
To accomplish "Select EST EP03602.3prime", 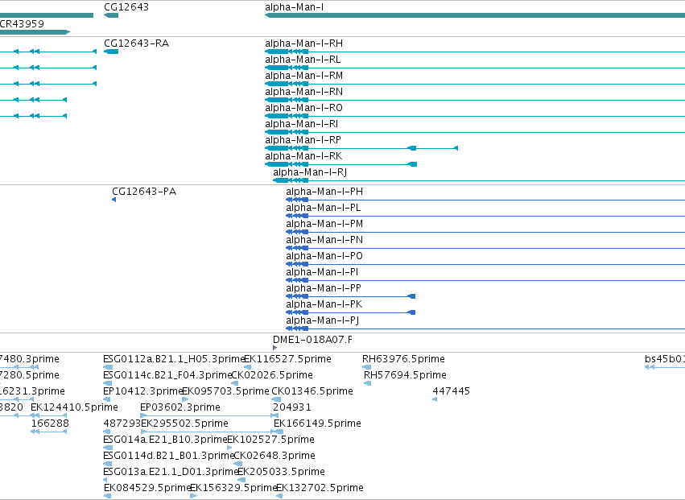I will (x=180, y=407).
